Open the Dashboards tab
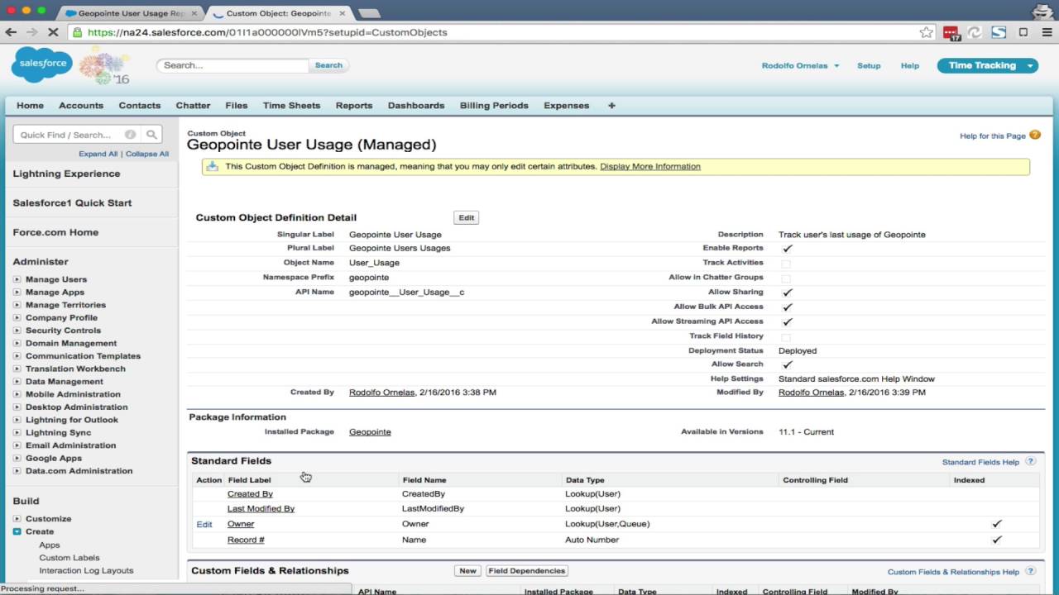Image resolution: width=1059 pixels, height=595 pixels. 416,106
